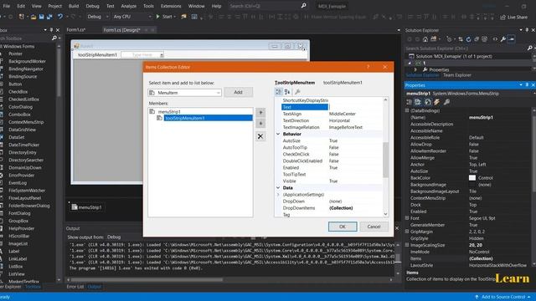Click Alphabetical icon in Properties panel toolbar
Screen dimensions: 536x301
click(x=418, y=102)
